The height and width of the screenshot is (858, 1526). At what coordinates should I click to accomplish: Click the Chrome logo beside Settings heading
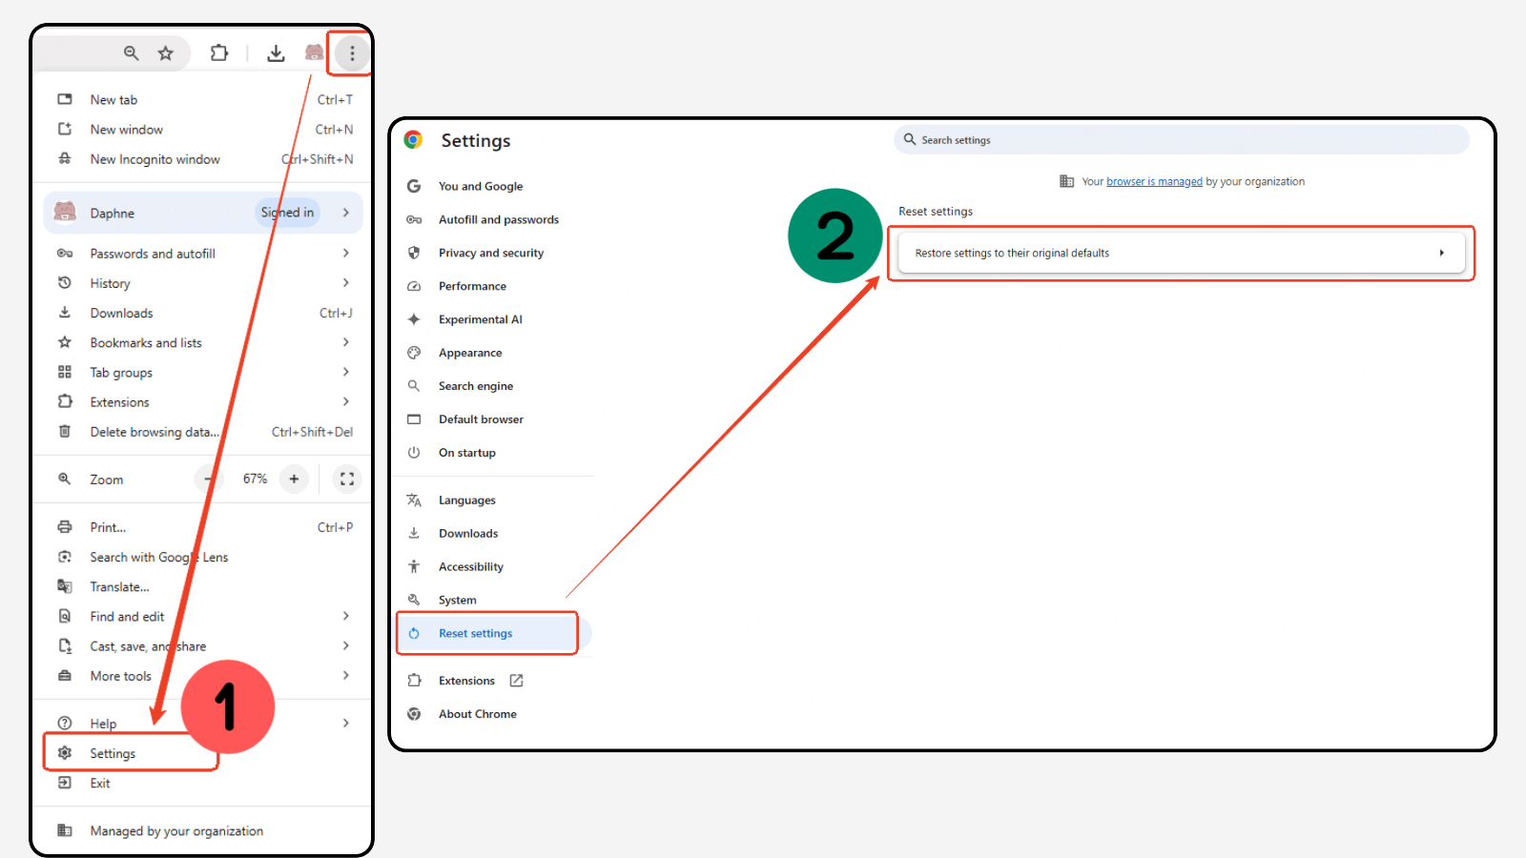413,139
